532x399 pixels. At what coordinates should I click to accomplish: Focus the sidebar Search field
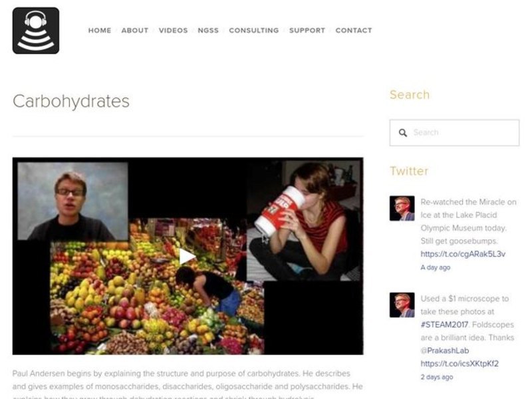click(x=454, y=132)
